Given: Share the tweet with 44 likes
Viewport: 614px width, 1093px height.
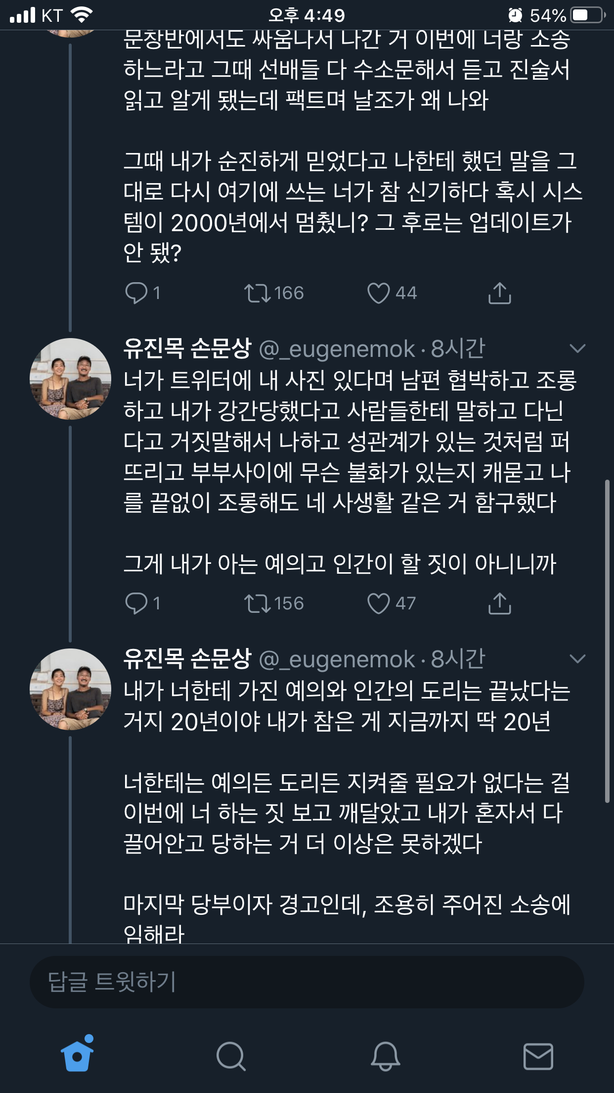Looking at the screenshot, I should (499, 293).
